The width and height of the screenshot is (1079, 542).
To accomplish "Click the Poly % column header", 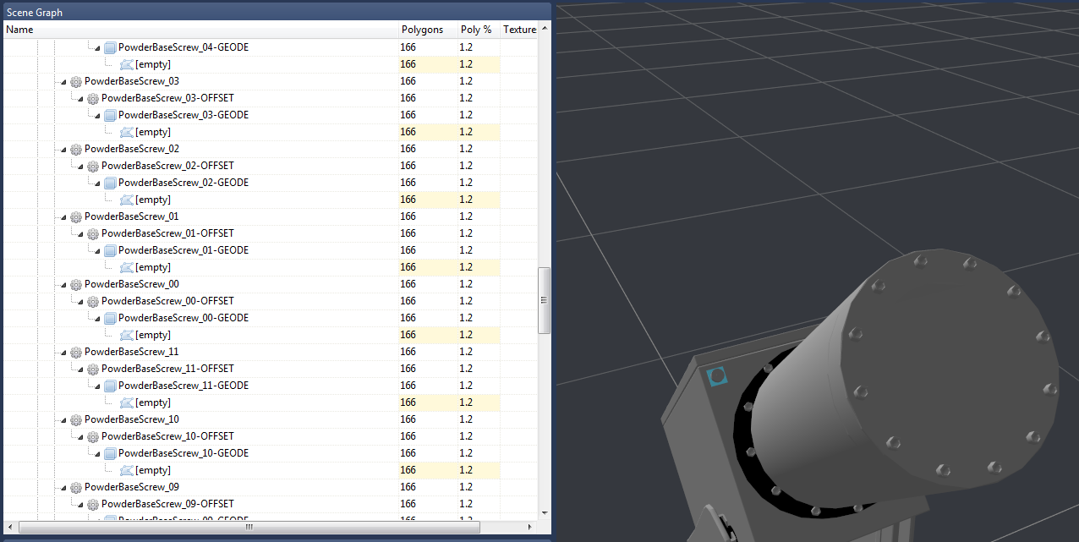I will [476, 30].
